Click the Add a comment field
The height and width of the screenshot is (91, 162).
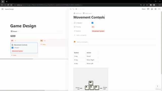point(83,42)
